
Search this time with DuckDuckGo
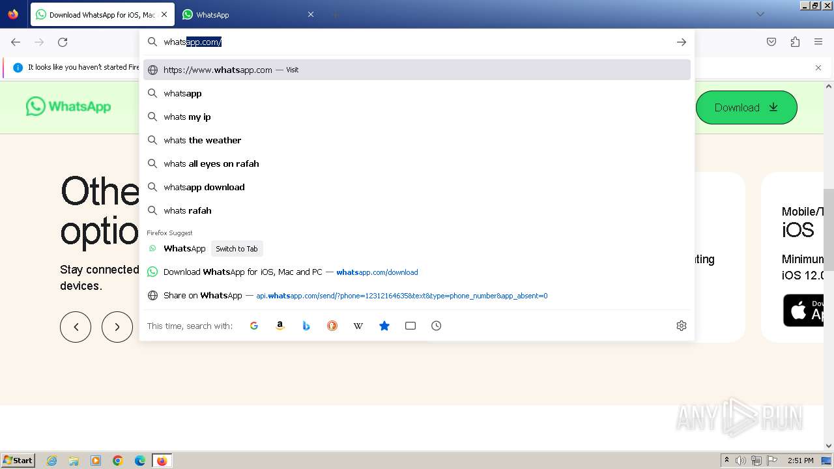pos(332,326)
